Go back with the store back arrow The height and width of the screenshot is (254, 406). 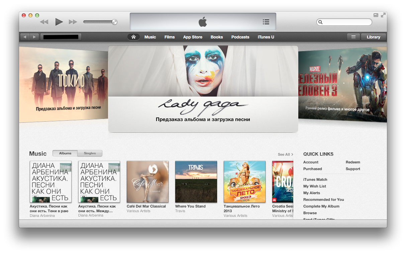coord(25,37)
